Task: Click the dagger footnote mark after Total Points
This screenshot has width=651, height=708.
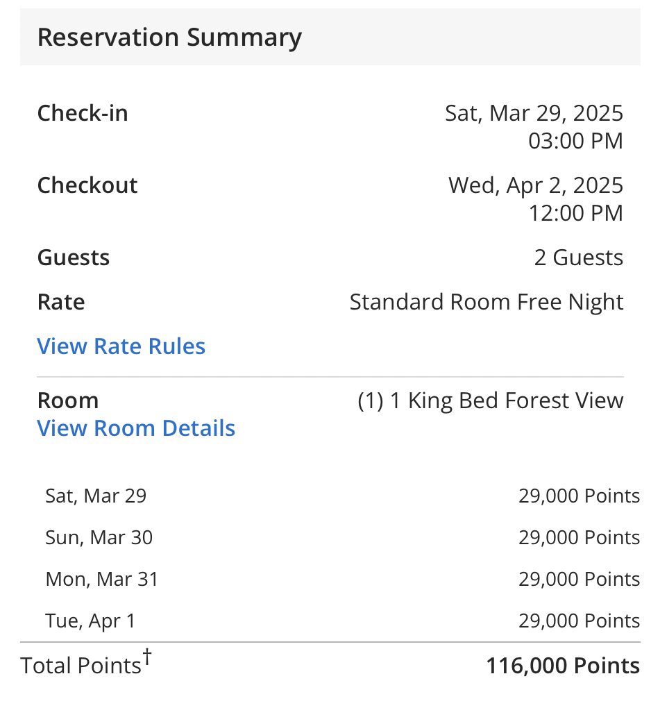Action: 146,656
